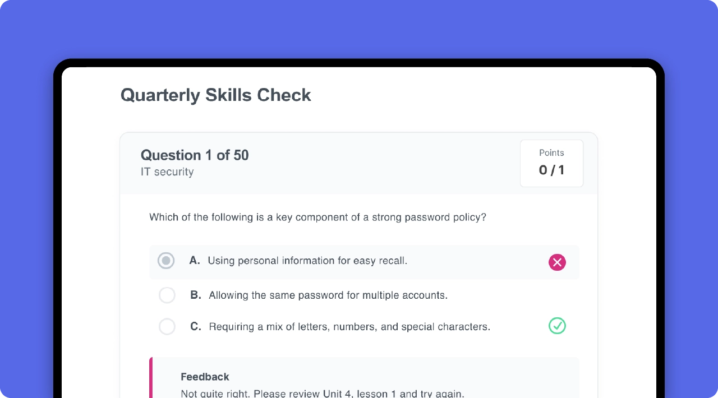Select the radio button for option A

pos(166,261)
